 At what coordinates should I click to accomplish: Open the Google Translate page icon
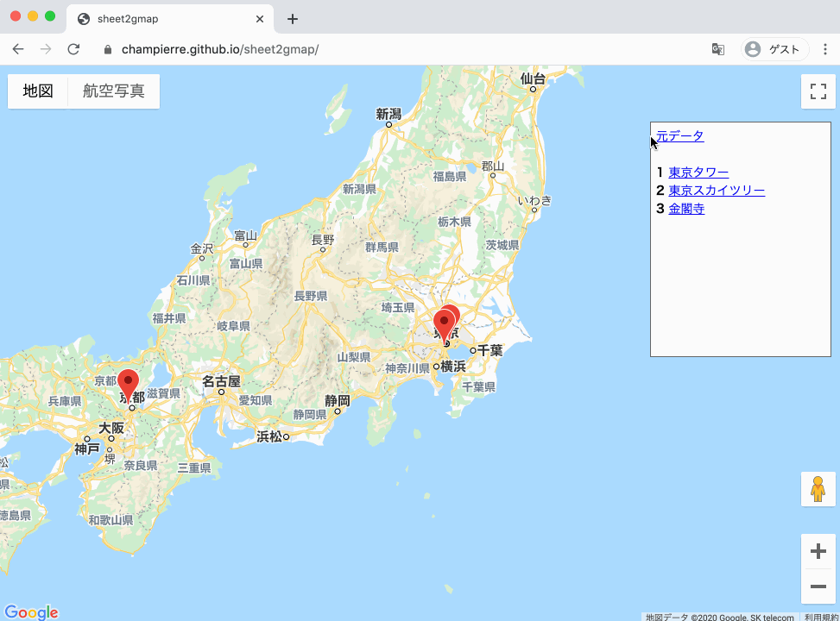[x=718, y=49]
